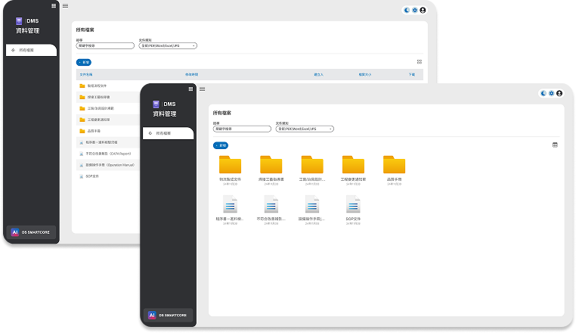The width and height of the screenshot is (576, 333).
Task: Select 所有檔案 menu item in back sidebar
Action: point(30,50)
